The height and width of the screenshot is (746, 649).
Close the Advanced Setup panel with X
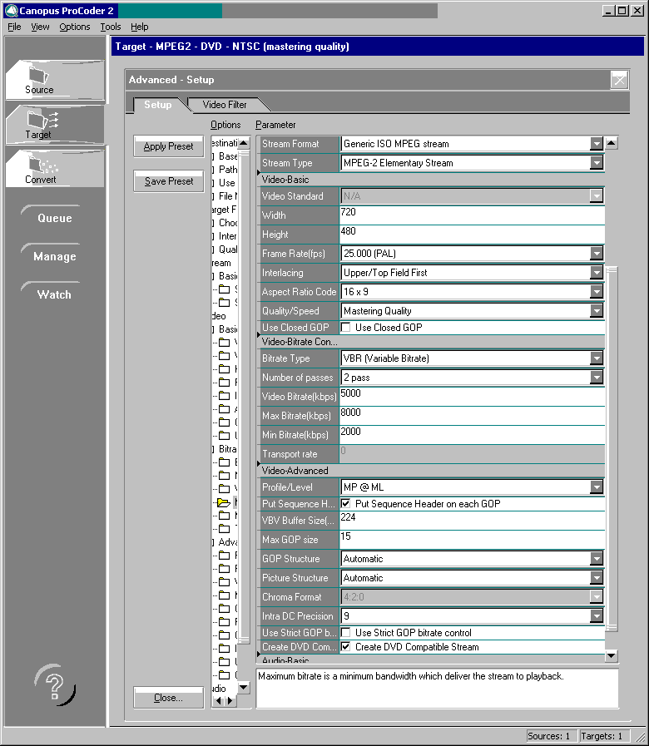[x=620, y=80]
